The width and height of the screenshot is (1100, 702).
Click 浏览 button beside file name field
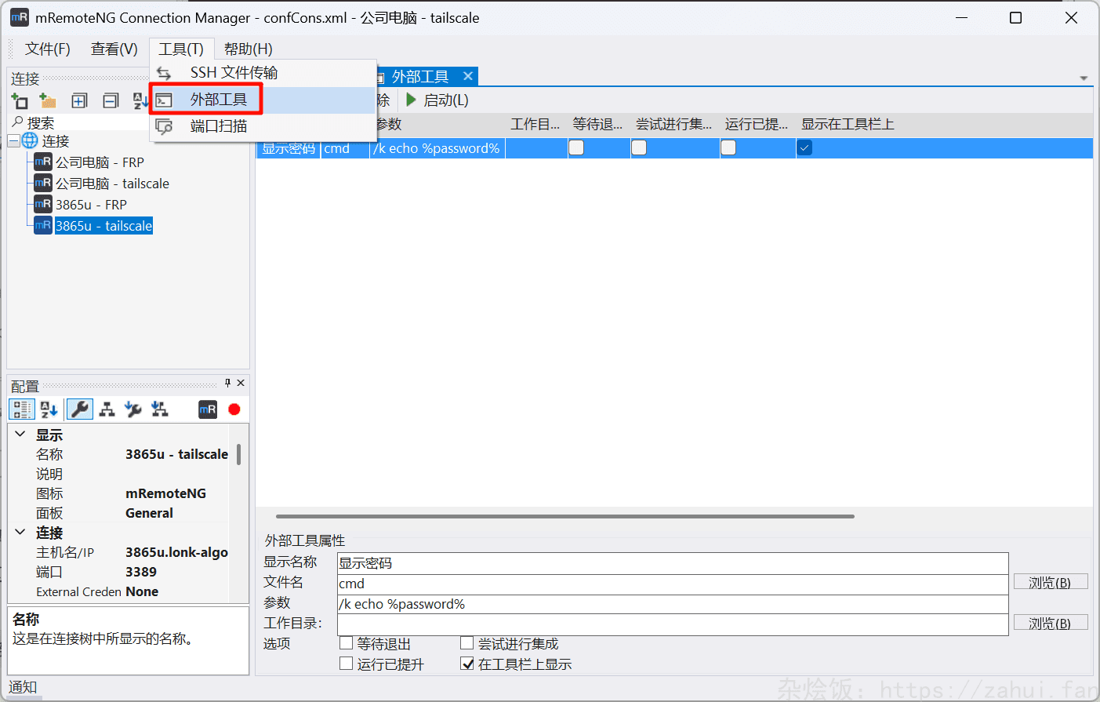coord(1050,582)
